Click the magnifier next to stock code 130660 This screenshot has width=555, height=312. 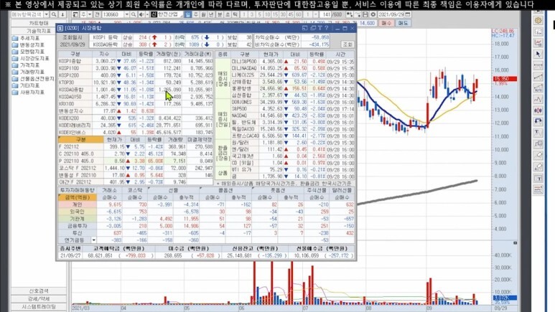click(x=134, y=14)
